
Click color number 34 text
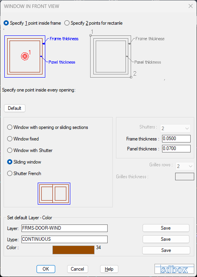(x=98, y=248)
